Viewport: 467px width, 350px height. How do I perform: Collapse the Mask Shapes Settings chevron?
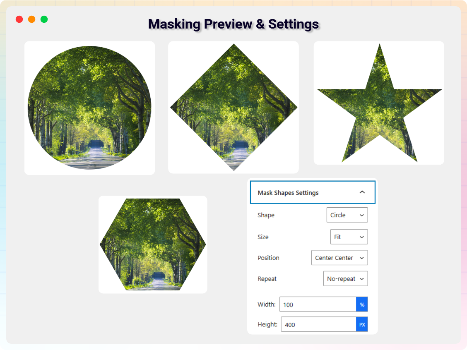(x=362, y=192)
